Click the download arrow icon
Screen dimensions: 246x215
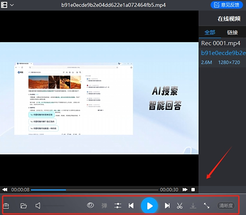(193, 206)
